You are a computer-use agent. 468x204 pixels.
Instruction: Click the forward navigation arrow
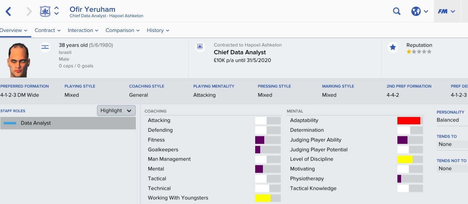(29, 11)
